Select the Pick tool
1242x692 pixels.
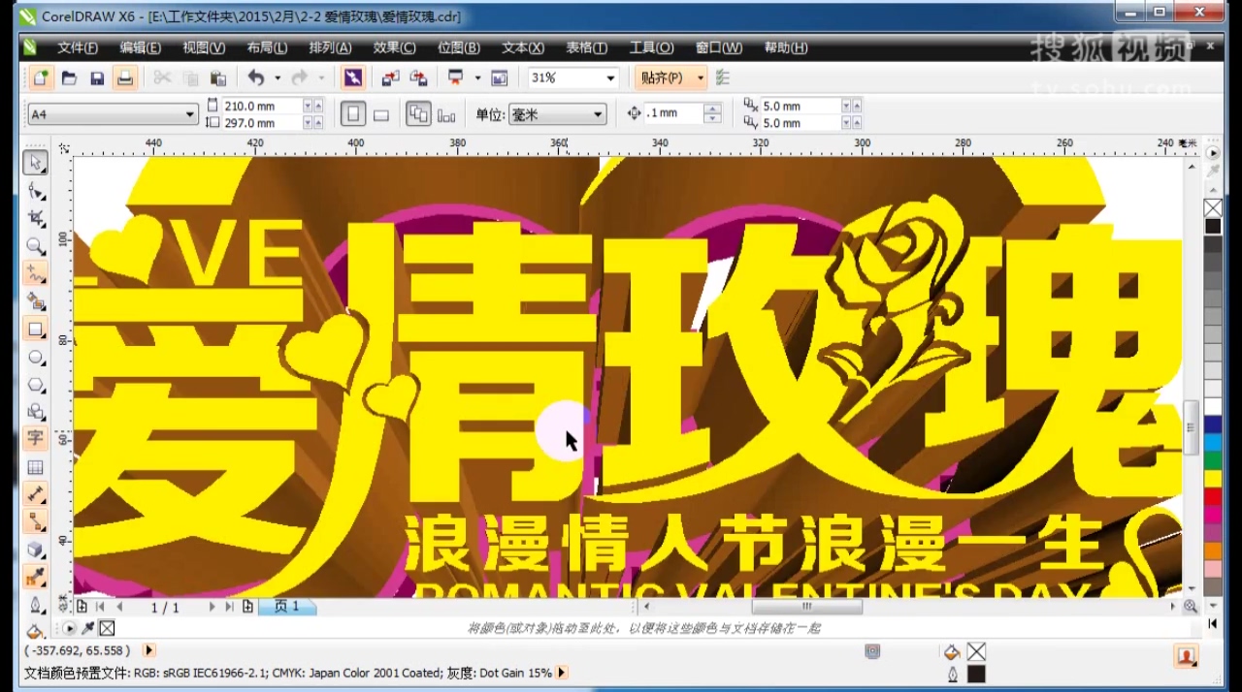tap(36, 163)
